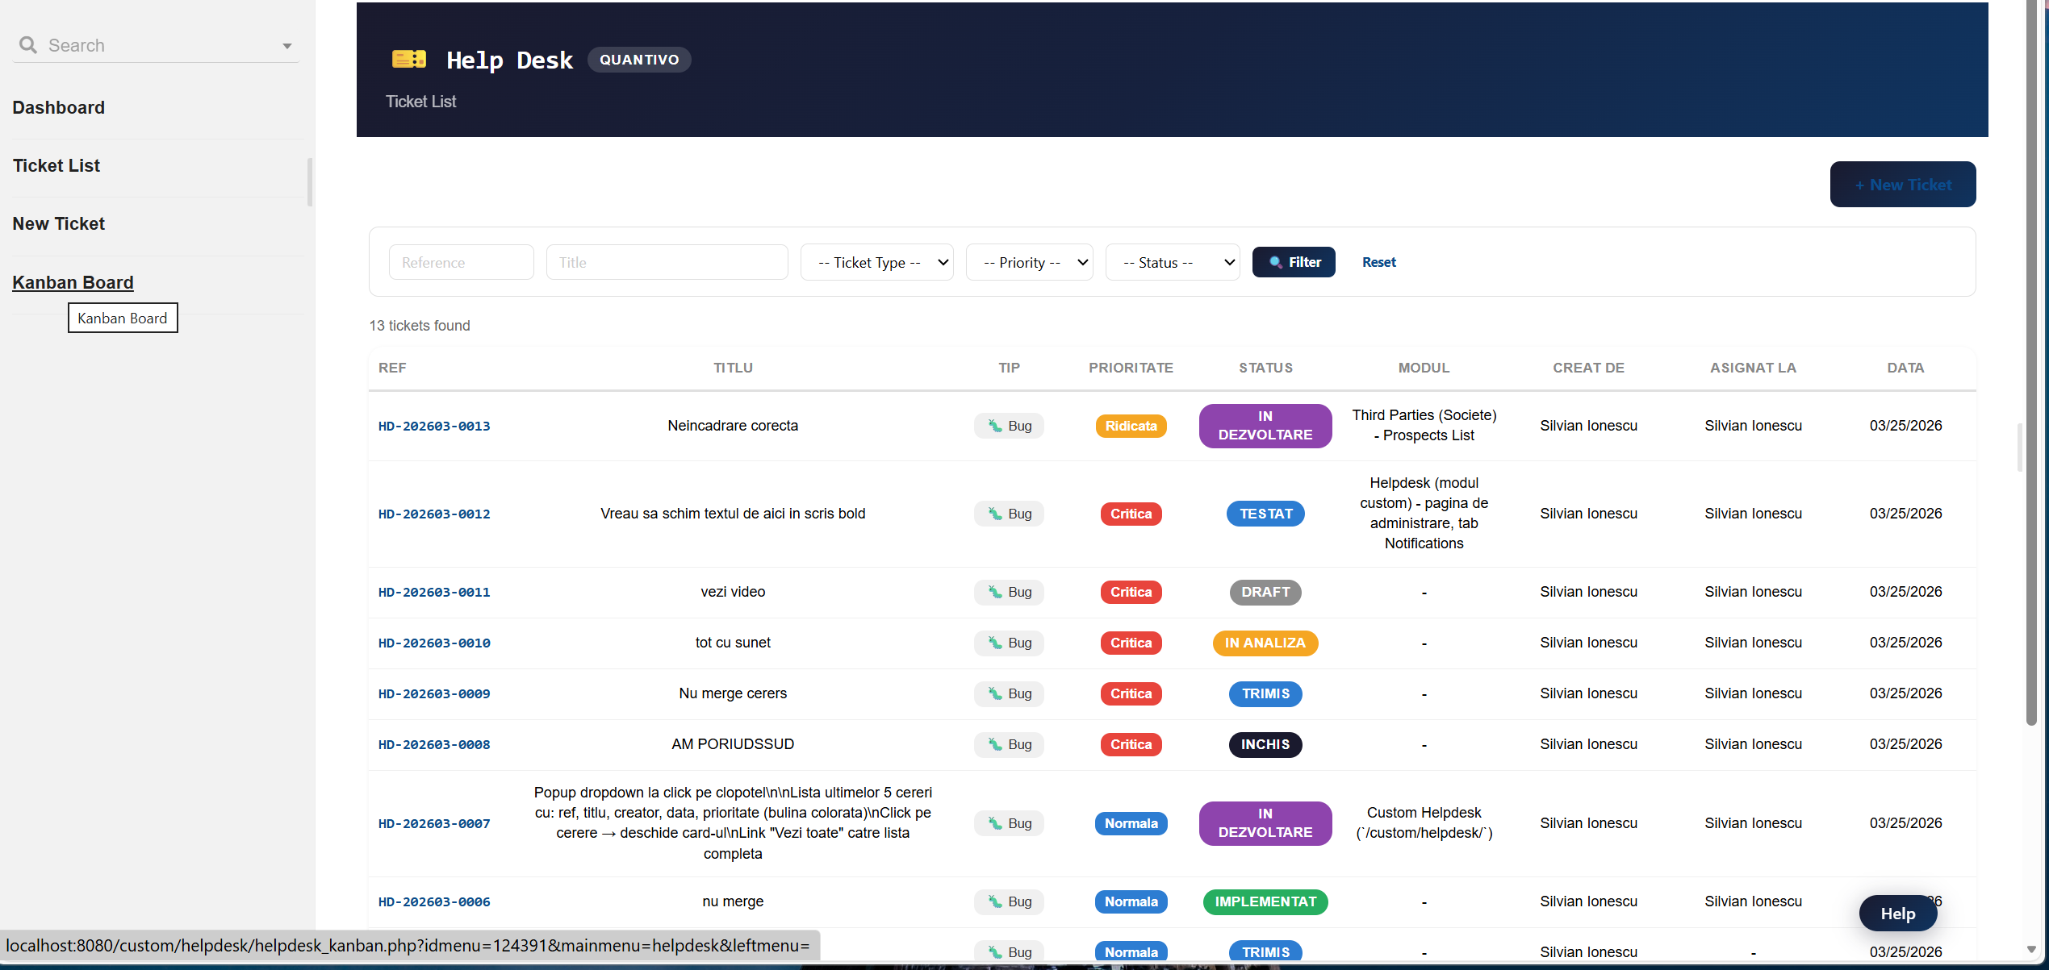Expand the Priority filter dropdown

1029,262
